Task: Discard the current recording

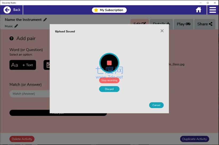Action: click(109, 89)
